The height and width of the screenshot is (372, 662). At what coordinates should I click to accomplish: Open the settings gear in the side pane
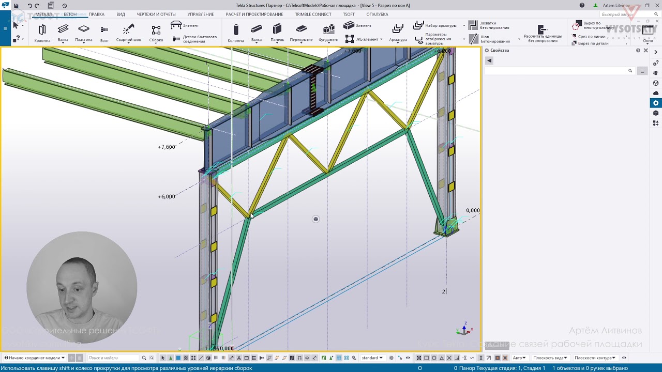(x=656, y=103)
